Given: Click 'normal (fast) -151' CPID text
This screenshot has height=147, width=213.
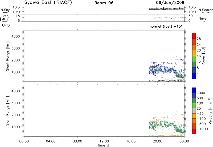Looking at the screenshot, I should (x=166, y=26).
